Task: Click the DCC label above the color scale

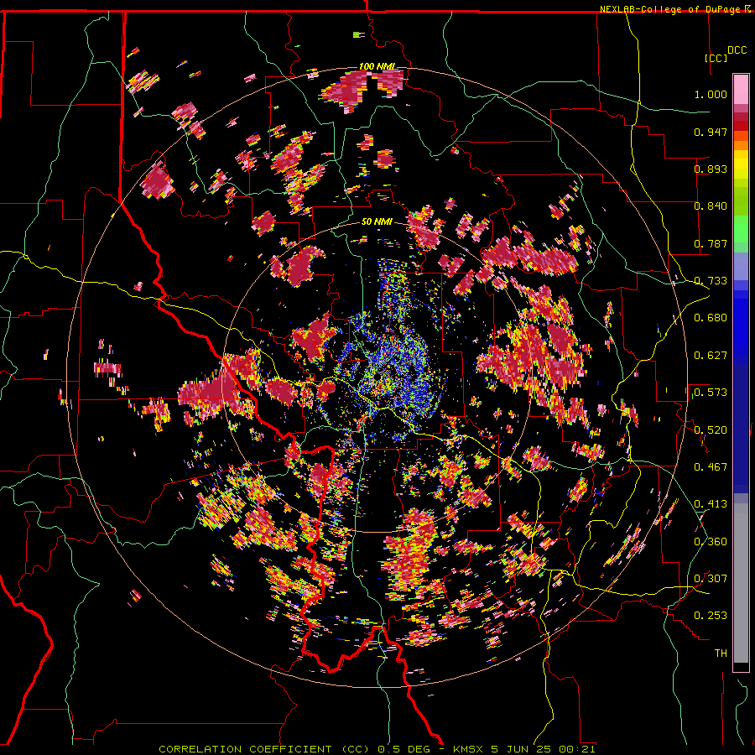Action: (737, 50)
